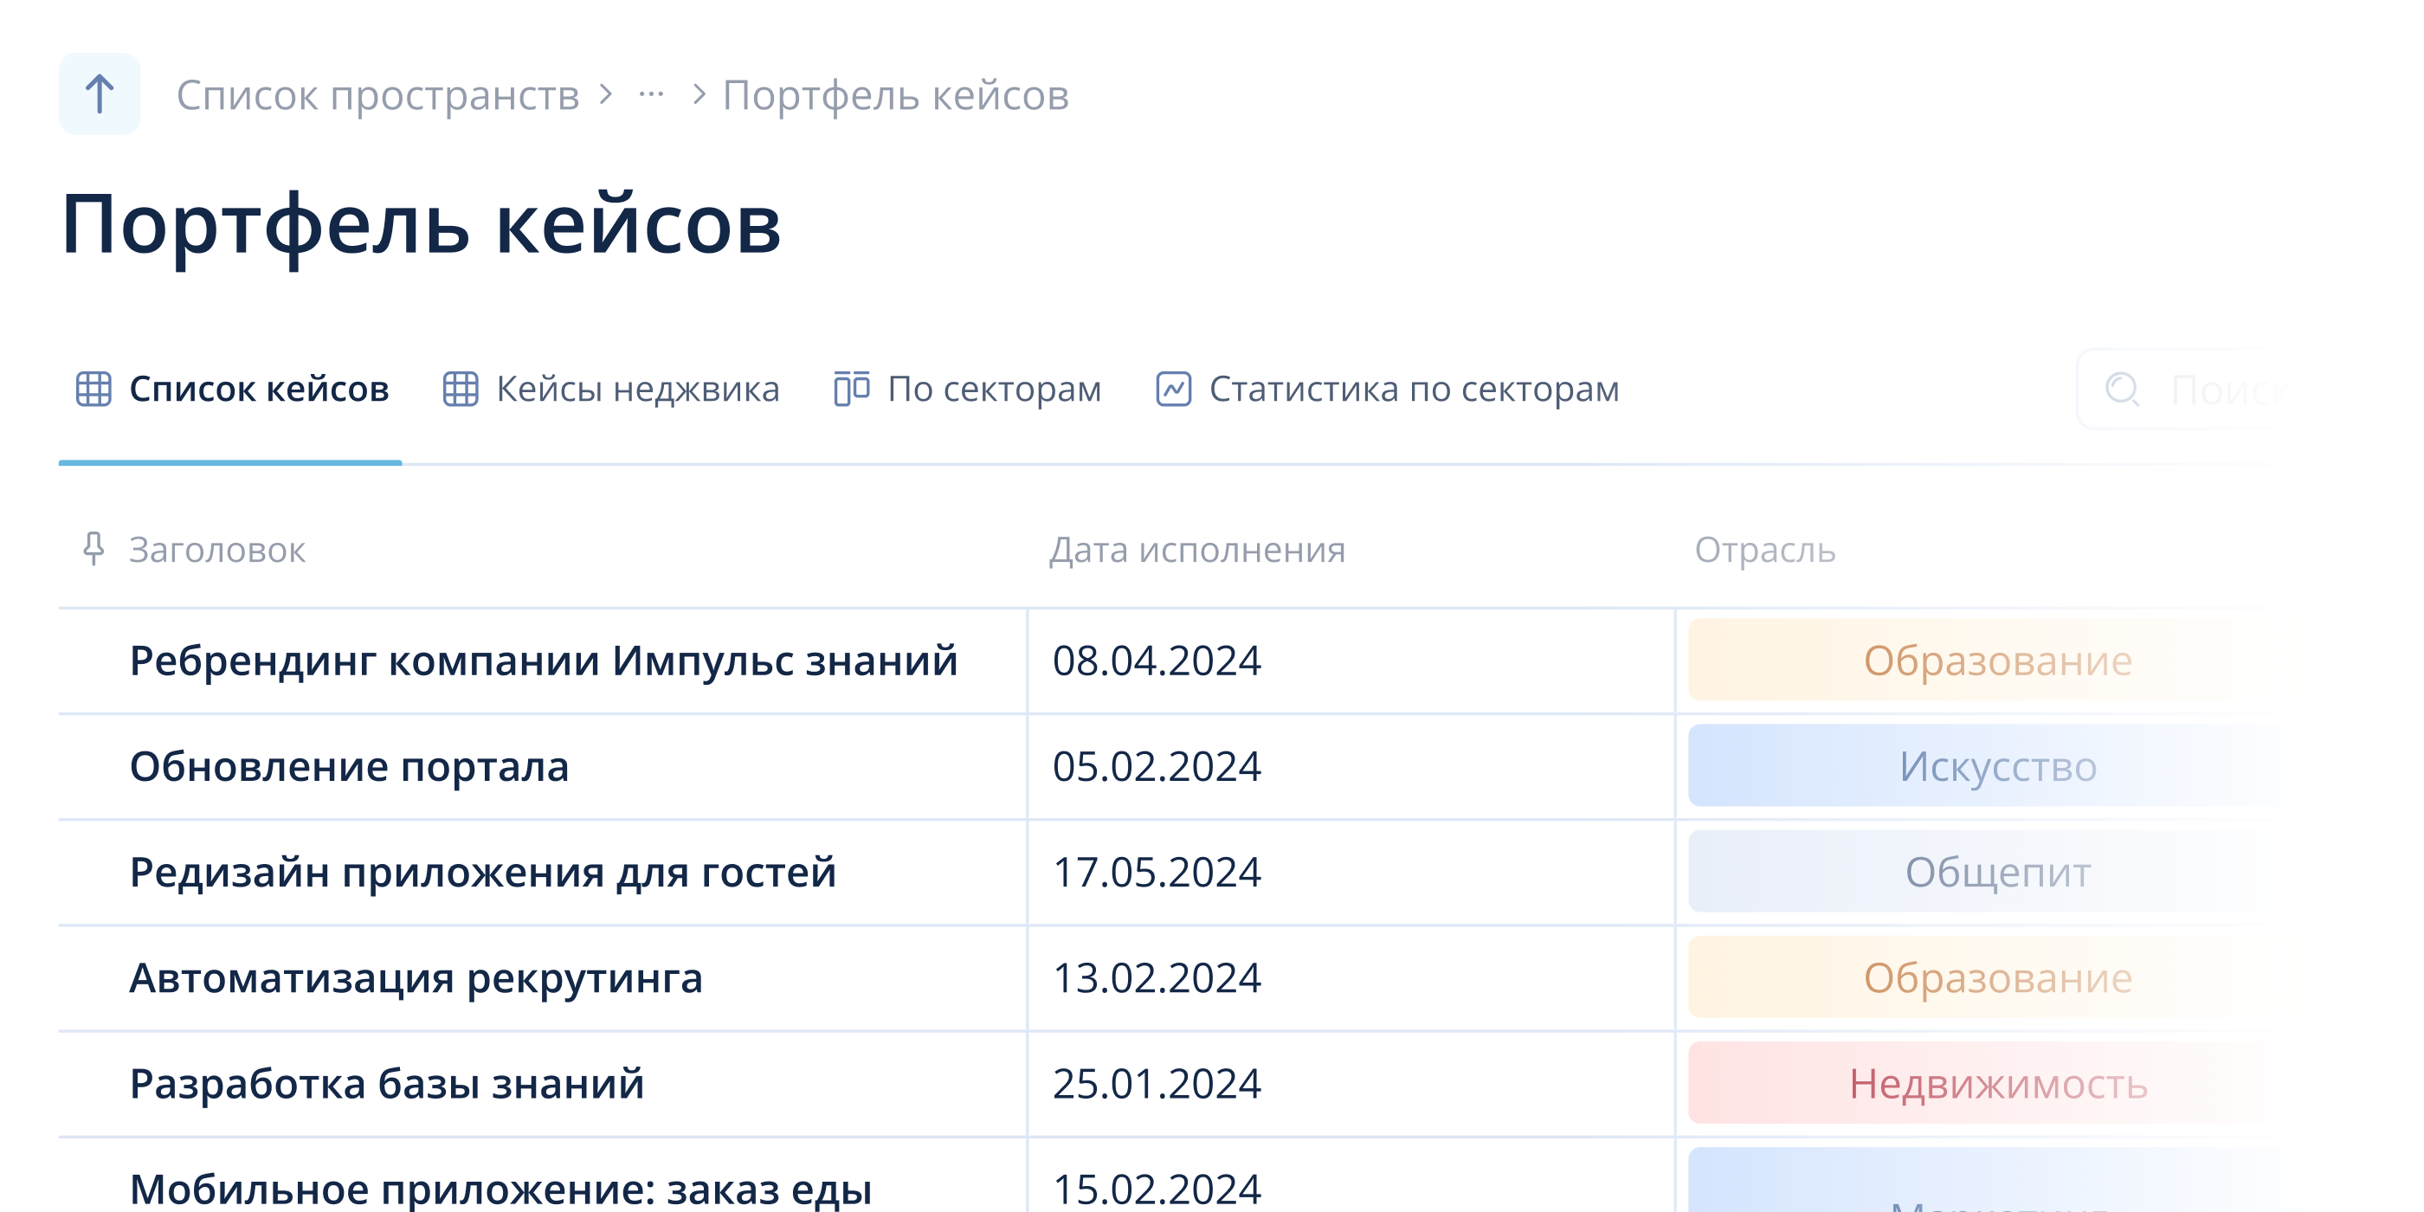Open the Список пространств breadcrumb
The image size is (2424, 1212).
(x=377, y=95)
